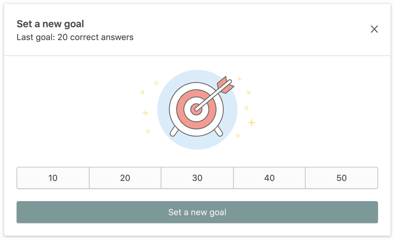Click the yellow plus right of the target

tap(252, 123)
